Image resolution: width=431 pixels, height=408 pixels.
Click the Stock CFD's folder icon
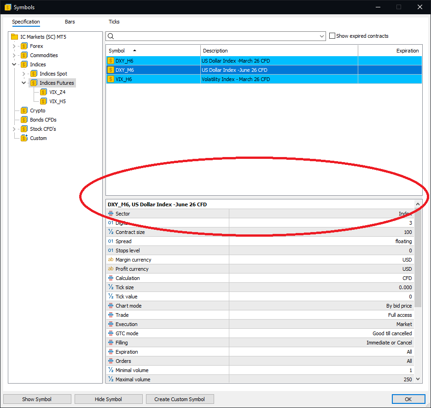pos(24,129)
